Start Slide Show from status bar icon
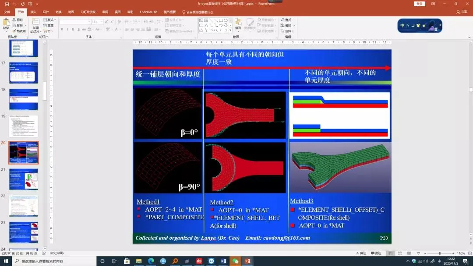Screen dimensions: 473x266 click(x=418, y=253)
